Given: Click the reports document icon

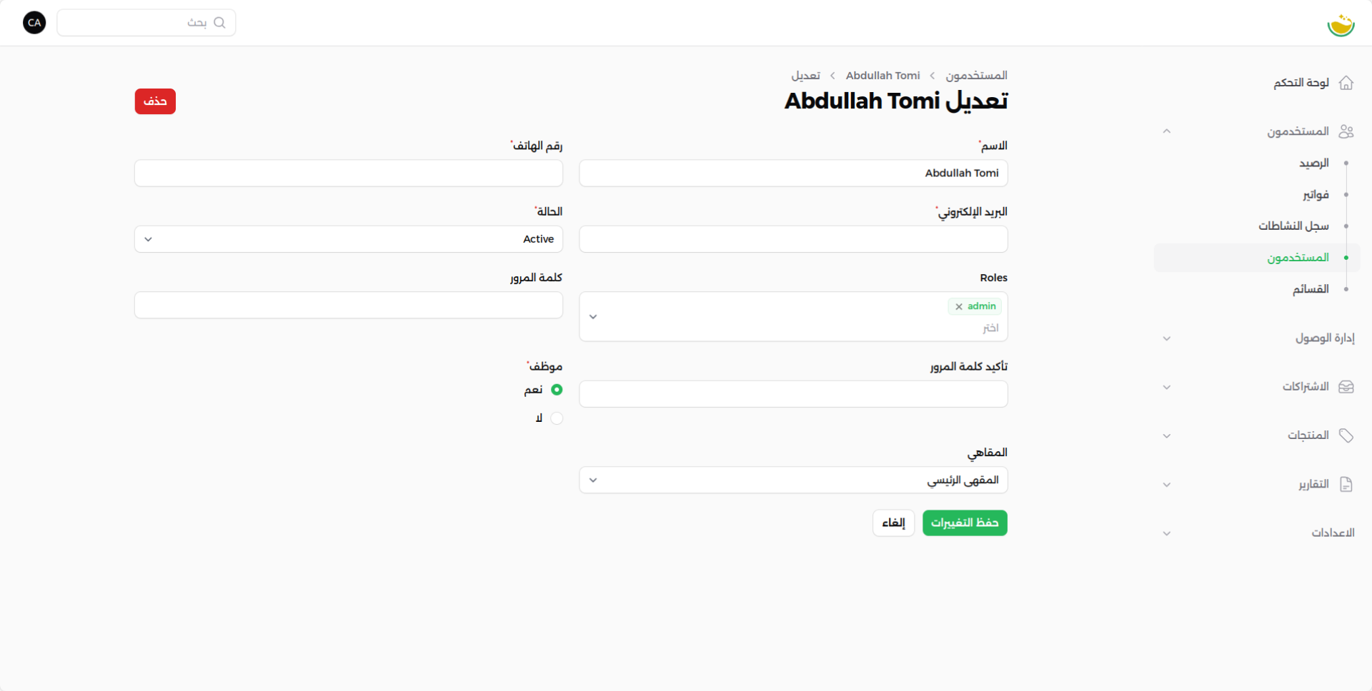Looking at the screenshot, I should [1346, 485].
